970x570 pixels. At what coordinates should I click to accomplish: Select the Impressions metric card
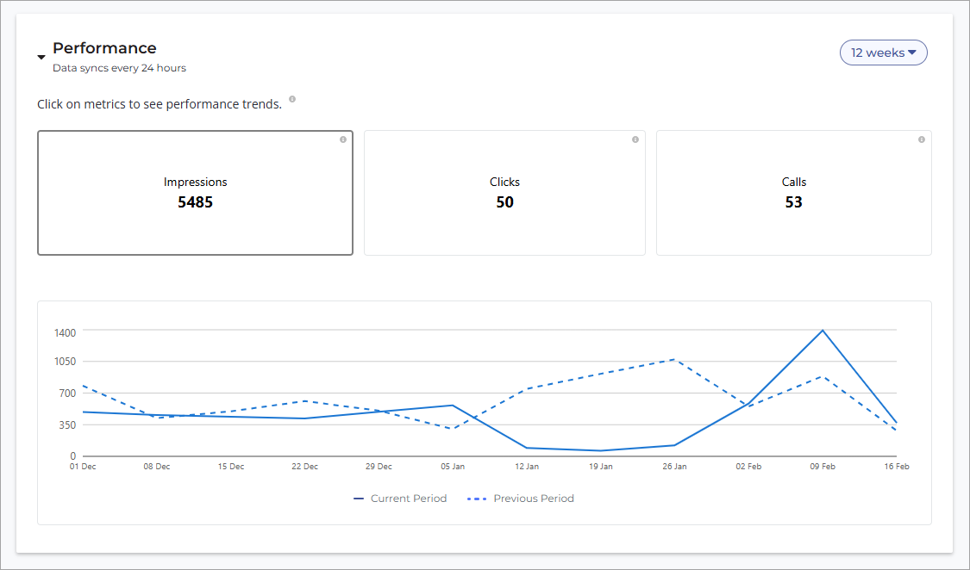click(x=195, y=193)
